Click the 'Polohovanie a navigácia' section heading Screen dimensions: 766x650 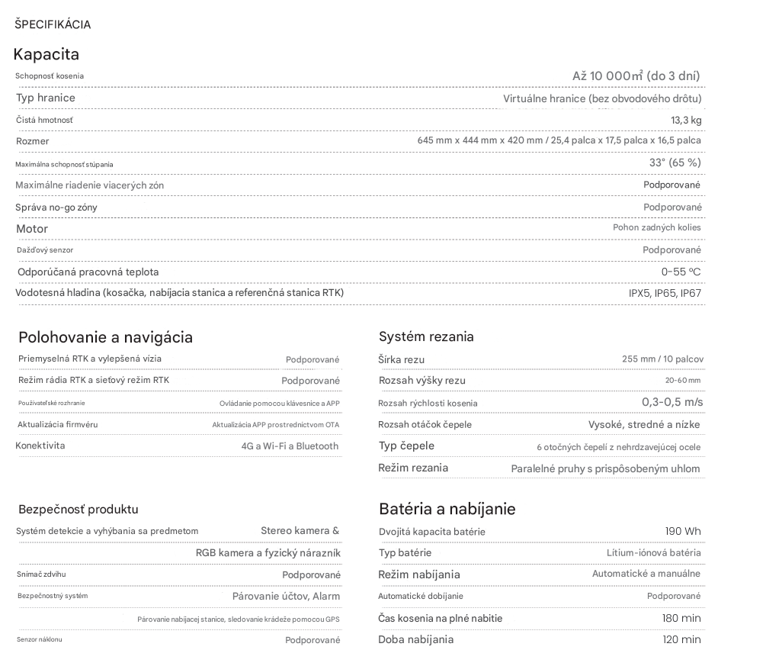105,337
